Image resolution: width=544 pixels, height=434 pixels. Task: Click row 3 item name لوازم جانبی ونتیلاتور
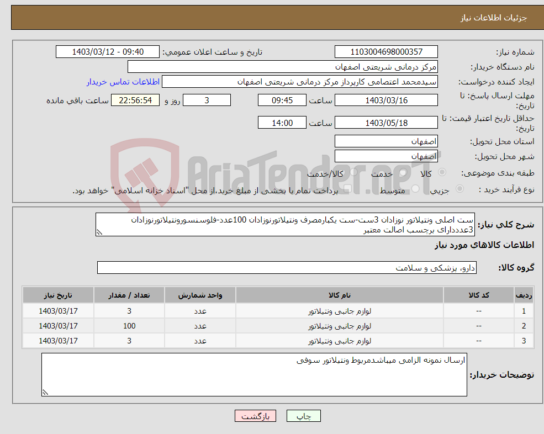coord(340,341)
